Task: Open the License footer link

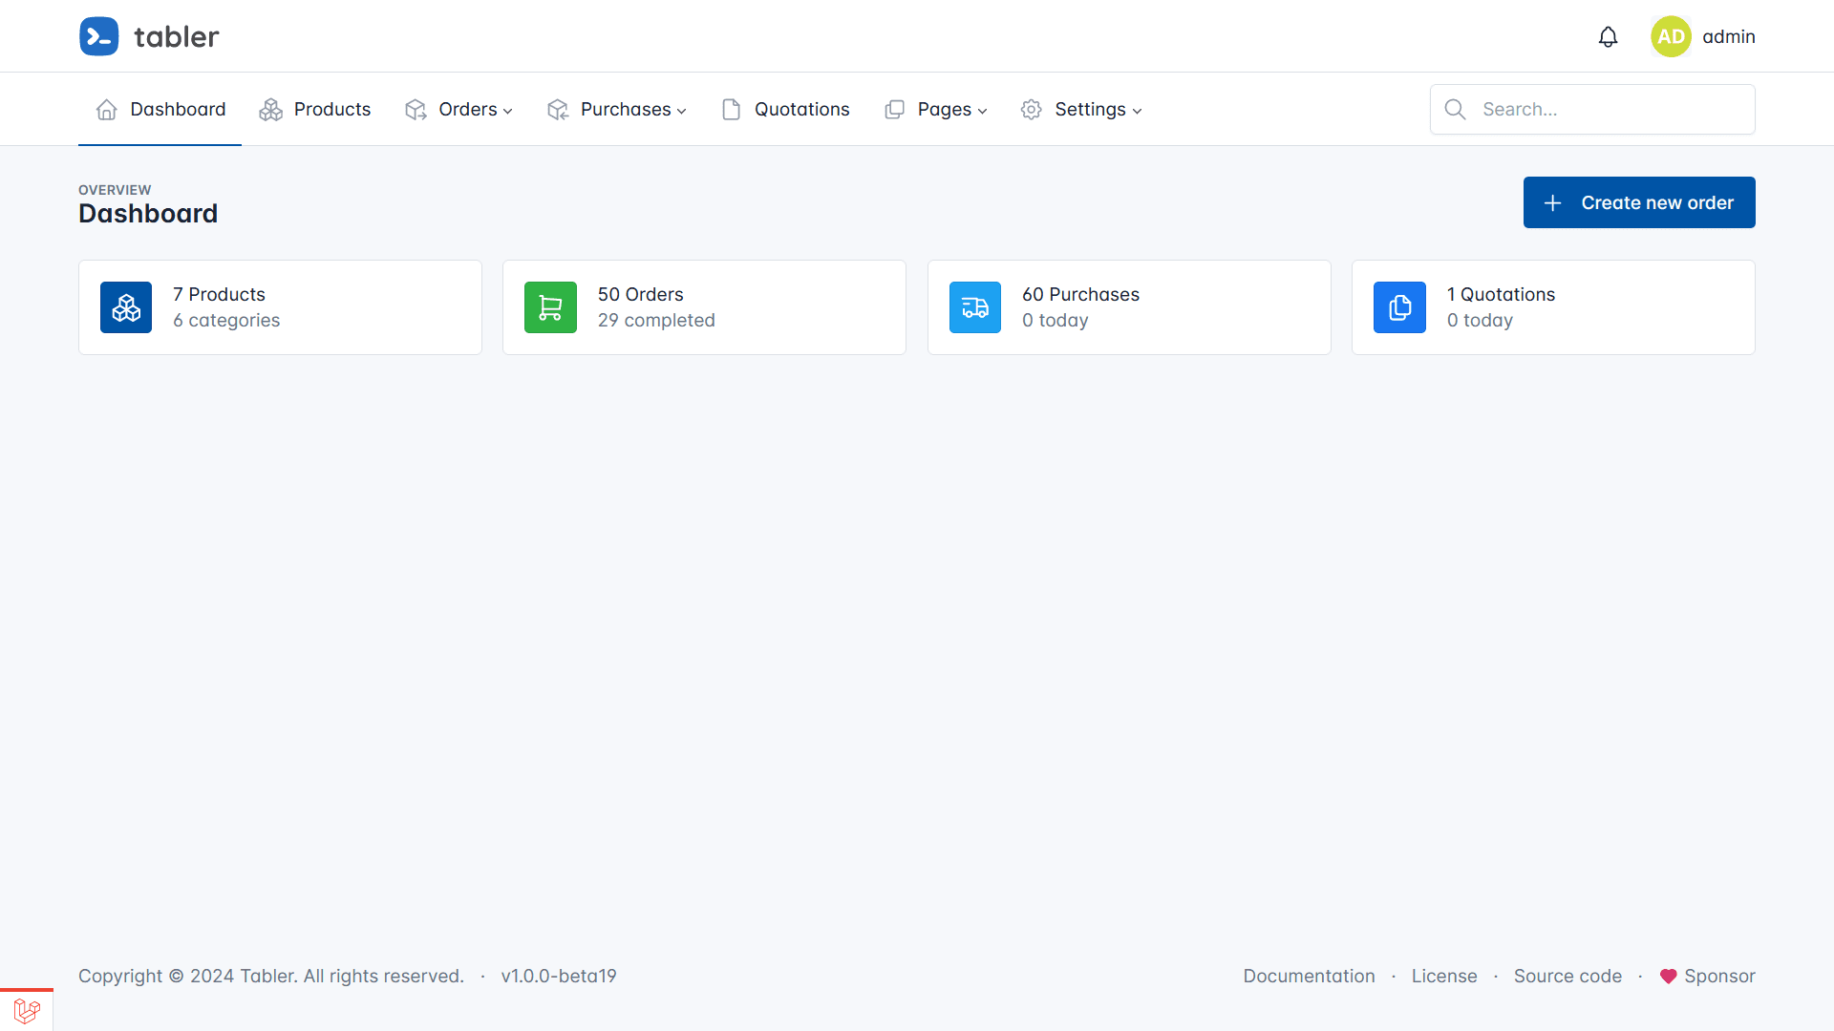Action: (x=1444, y=976)
